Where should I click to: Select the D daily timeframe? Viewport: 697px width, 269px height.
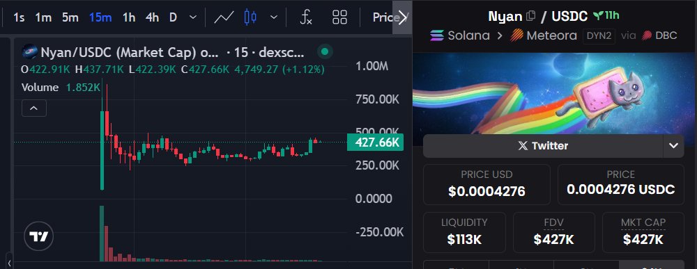[x=173, y=18]
